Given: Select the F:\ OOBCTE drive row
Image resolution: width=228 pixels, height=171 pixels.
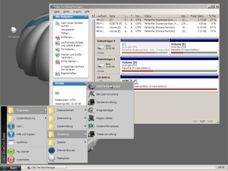Looking at the screenshot, I should coord(157,24).
